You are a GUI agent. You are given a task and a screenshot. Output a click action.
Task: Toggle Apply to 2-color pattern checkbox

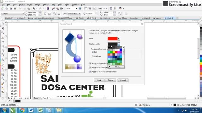click(x=90, y=67)
